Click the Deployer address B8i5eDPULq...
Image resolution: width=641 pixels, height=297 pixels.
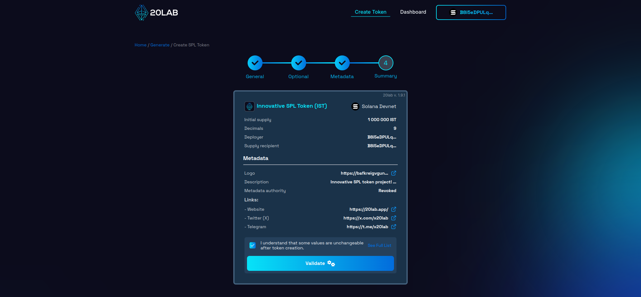pos(382,137)
